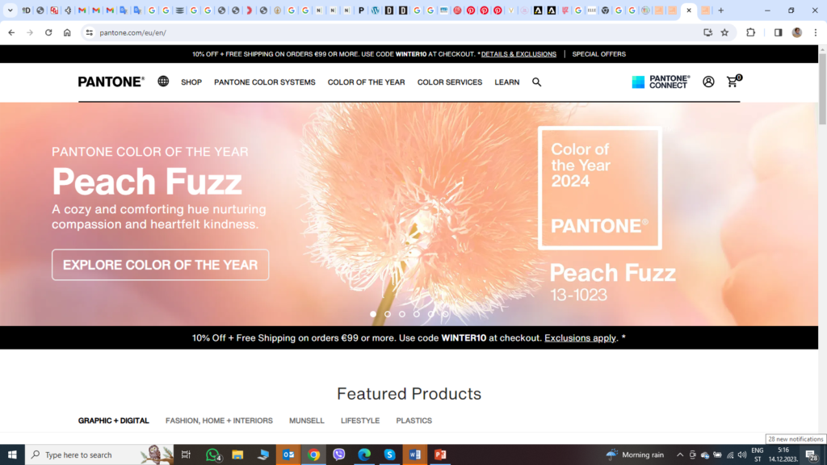
Task: Select MUNSELL products tab
Action: [x=306, y=421]
